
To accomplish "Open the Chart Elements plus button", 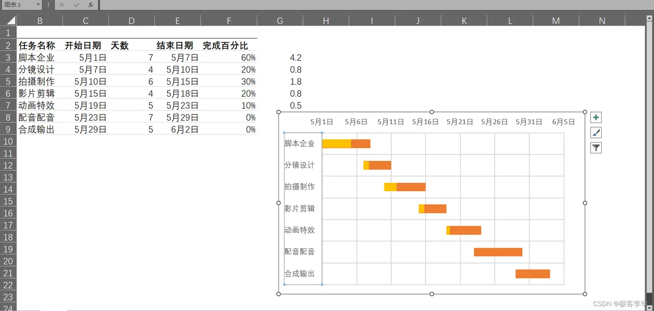I will pyautogui.click(x=596, y=117).
